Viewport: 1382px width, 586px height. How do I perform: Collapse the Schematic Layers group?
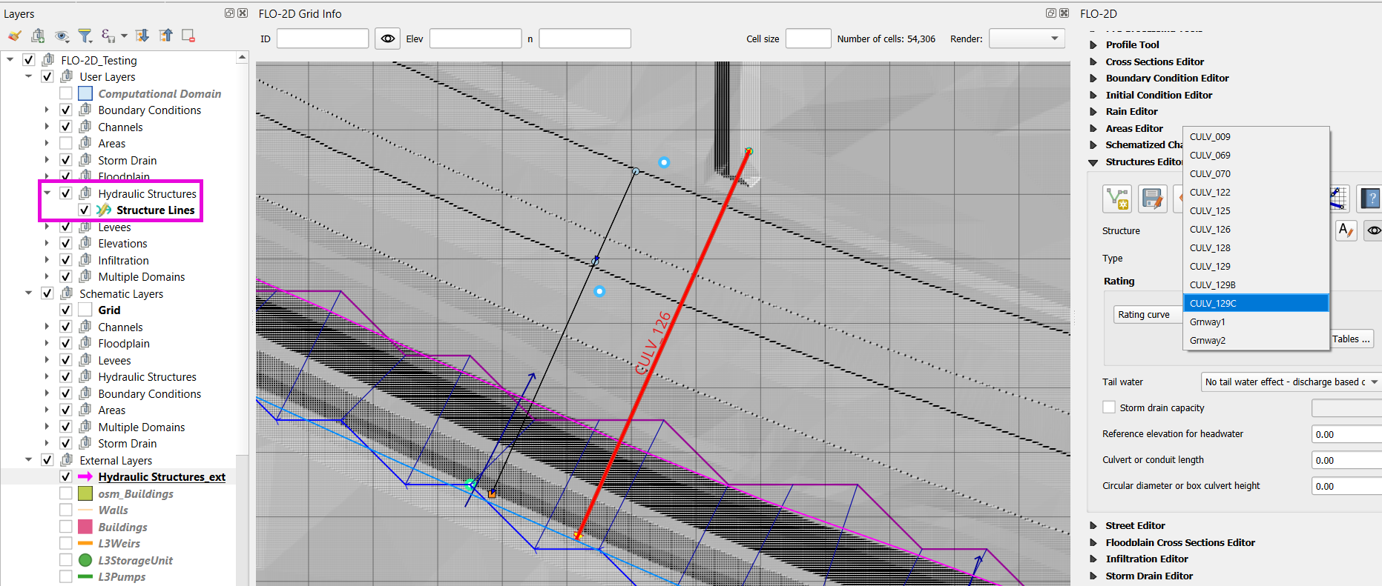(x=29, y=293)
